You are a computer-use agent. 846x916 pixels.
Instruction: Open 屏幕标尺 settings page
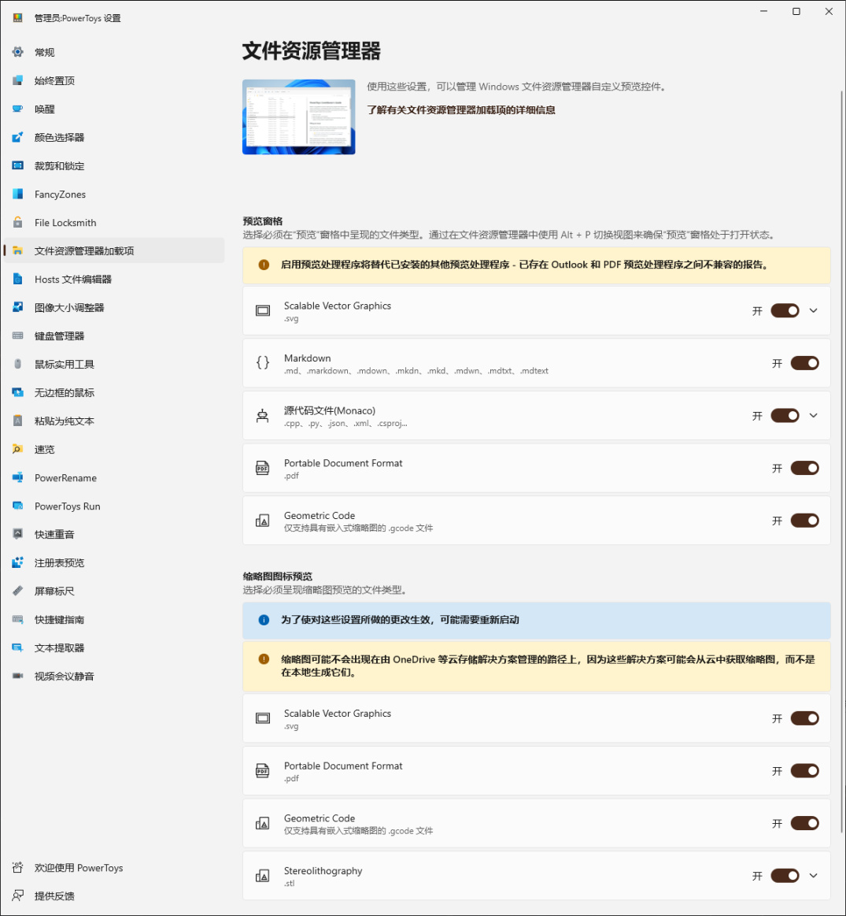pyautogui.click(x=114, y=592)
